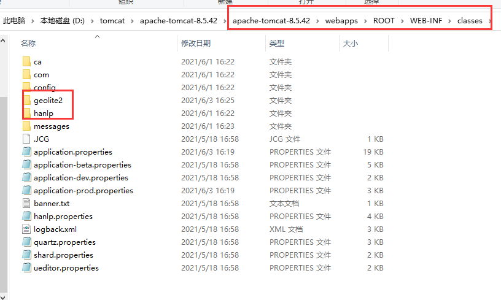Select application-dev.properties file name
Image resolution: width=501 pixels, height=300 pixels.
[x=81, y=177]
